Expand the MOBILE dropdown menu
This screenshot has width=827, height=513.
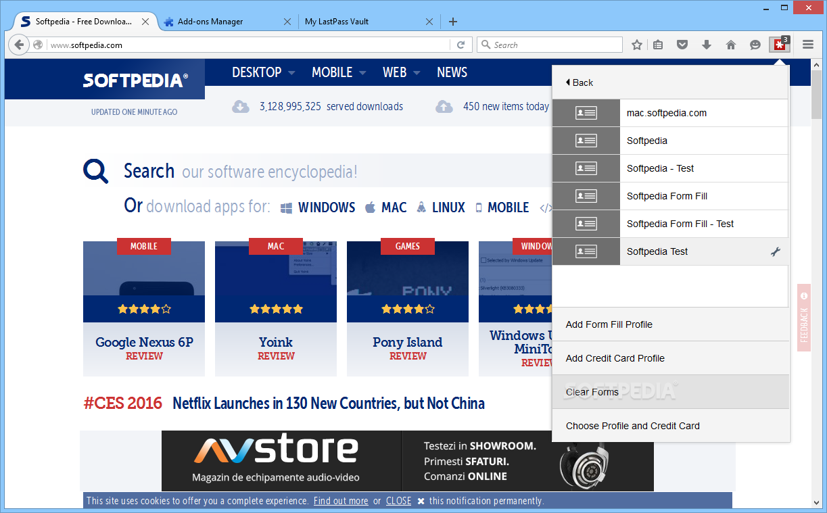click(339, 72)
